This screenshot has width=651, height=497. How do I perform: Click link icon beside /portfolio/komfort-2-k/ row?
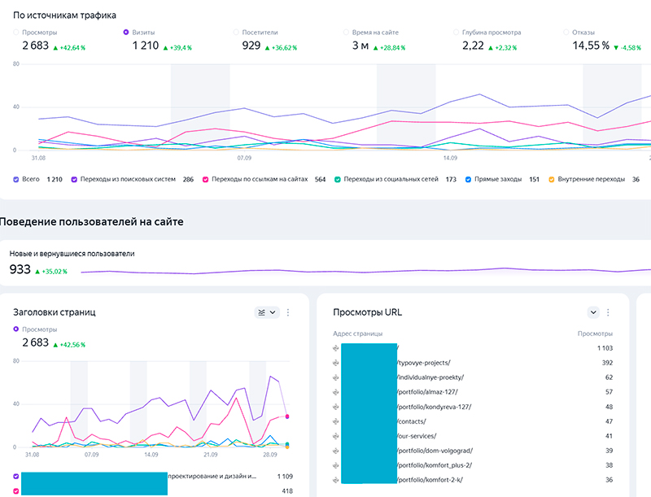[336, 480]
